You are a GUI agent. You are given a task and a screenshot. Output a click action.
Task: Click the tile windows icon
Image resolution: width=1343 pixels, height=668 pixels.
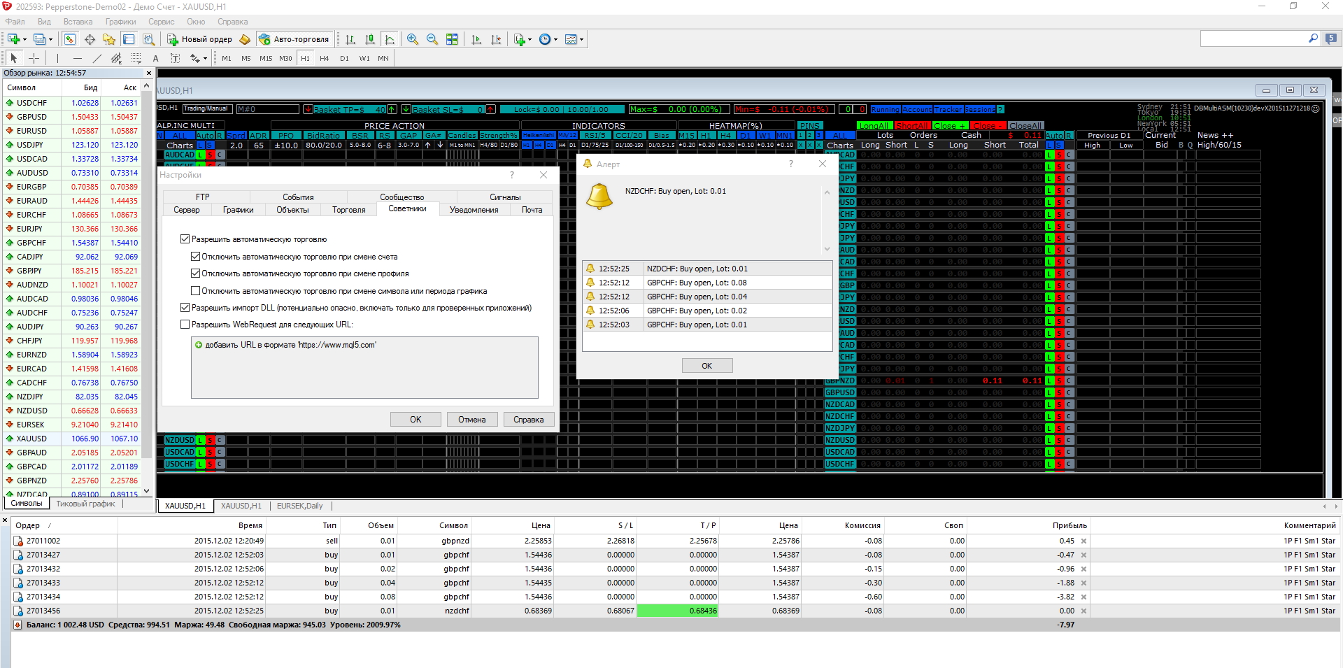[452, 39]
